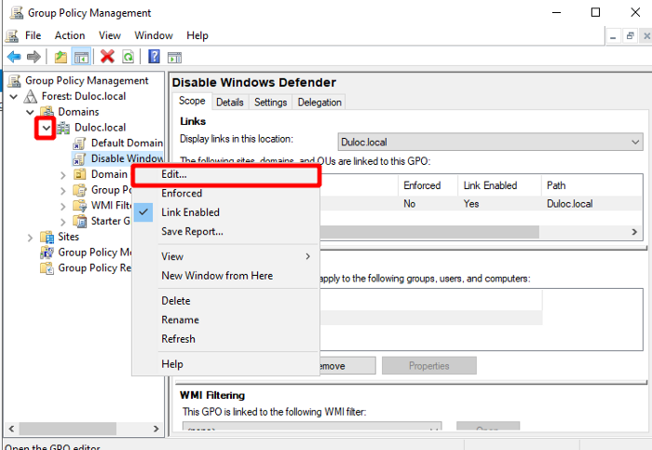
Task: Open the Action menu
Action: (70, 35)
